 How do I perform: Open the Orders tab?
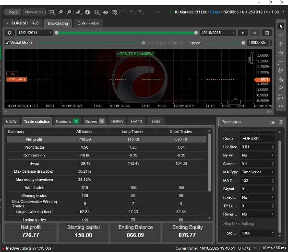pyautogui.click(x=95, y=121)
